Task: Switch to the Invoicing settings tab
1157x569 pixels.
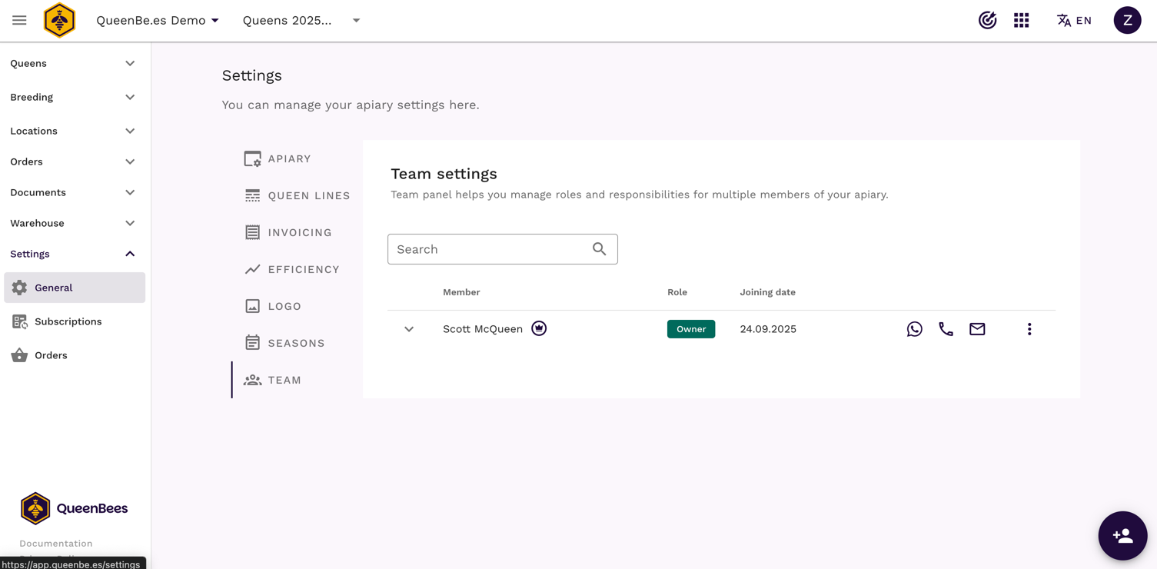Action: tap(288, 232)
